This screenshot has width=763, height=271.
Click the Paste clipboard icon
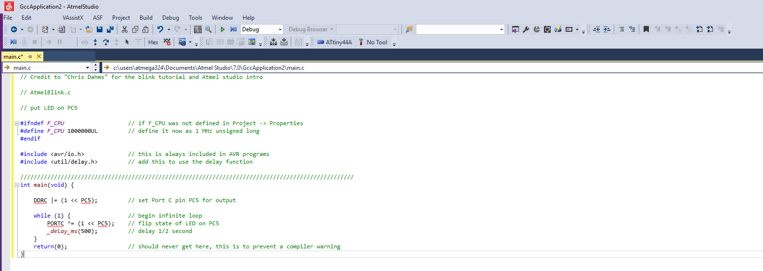pos(145,29)
